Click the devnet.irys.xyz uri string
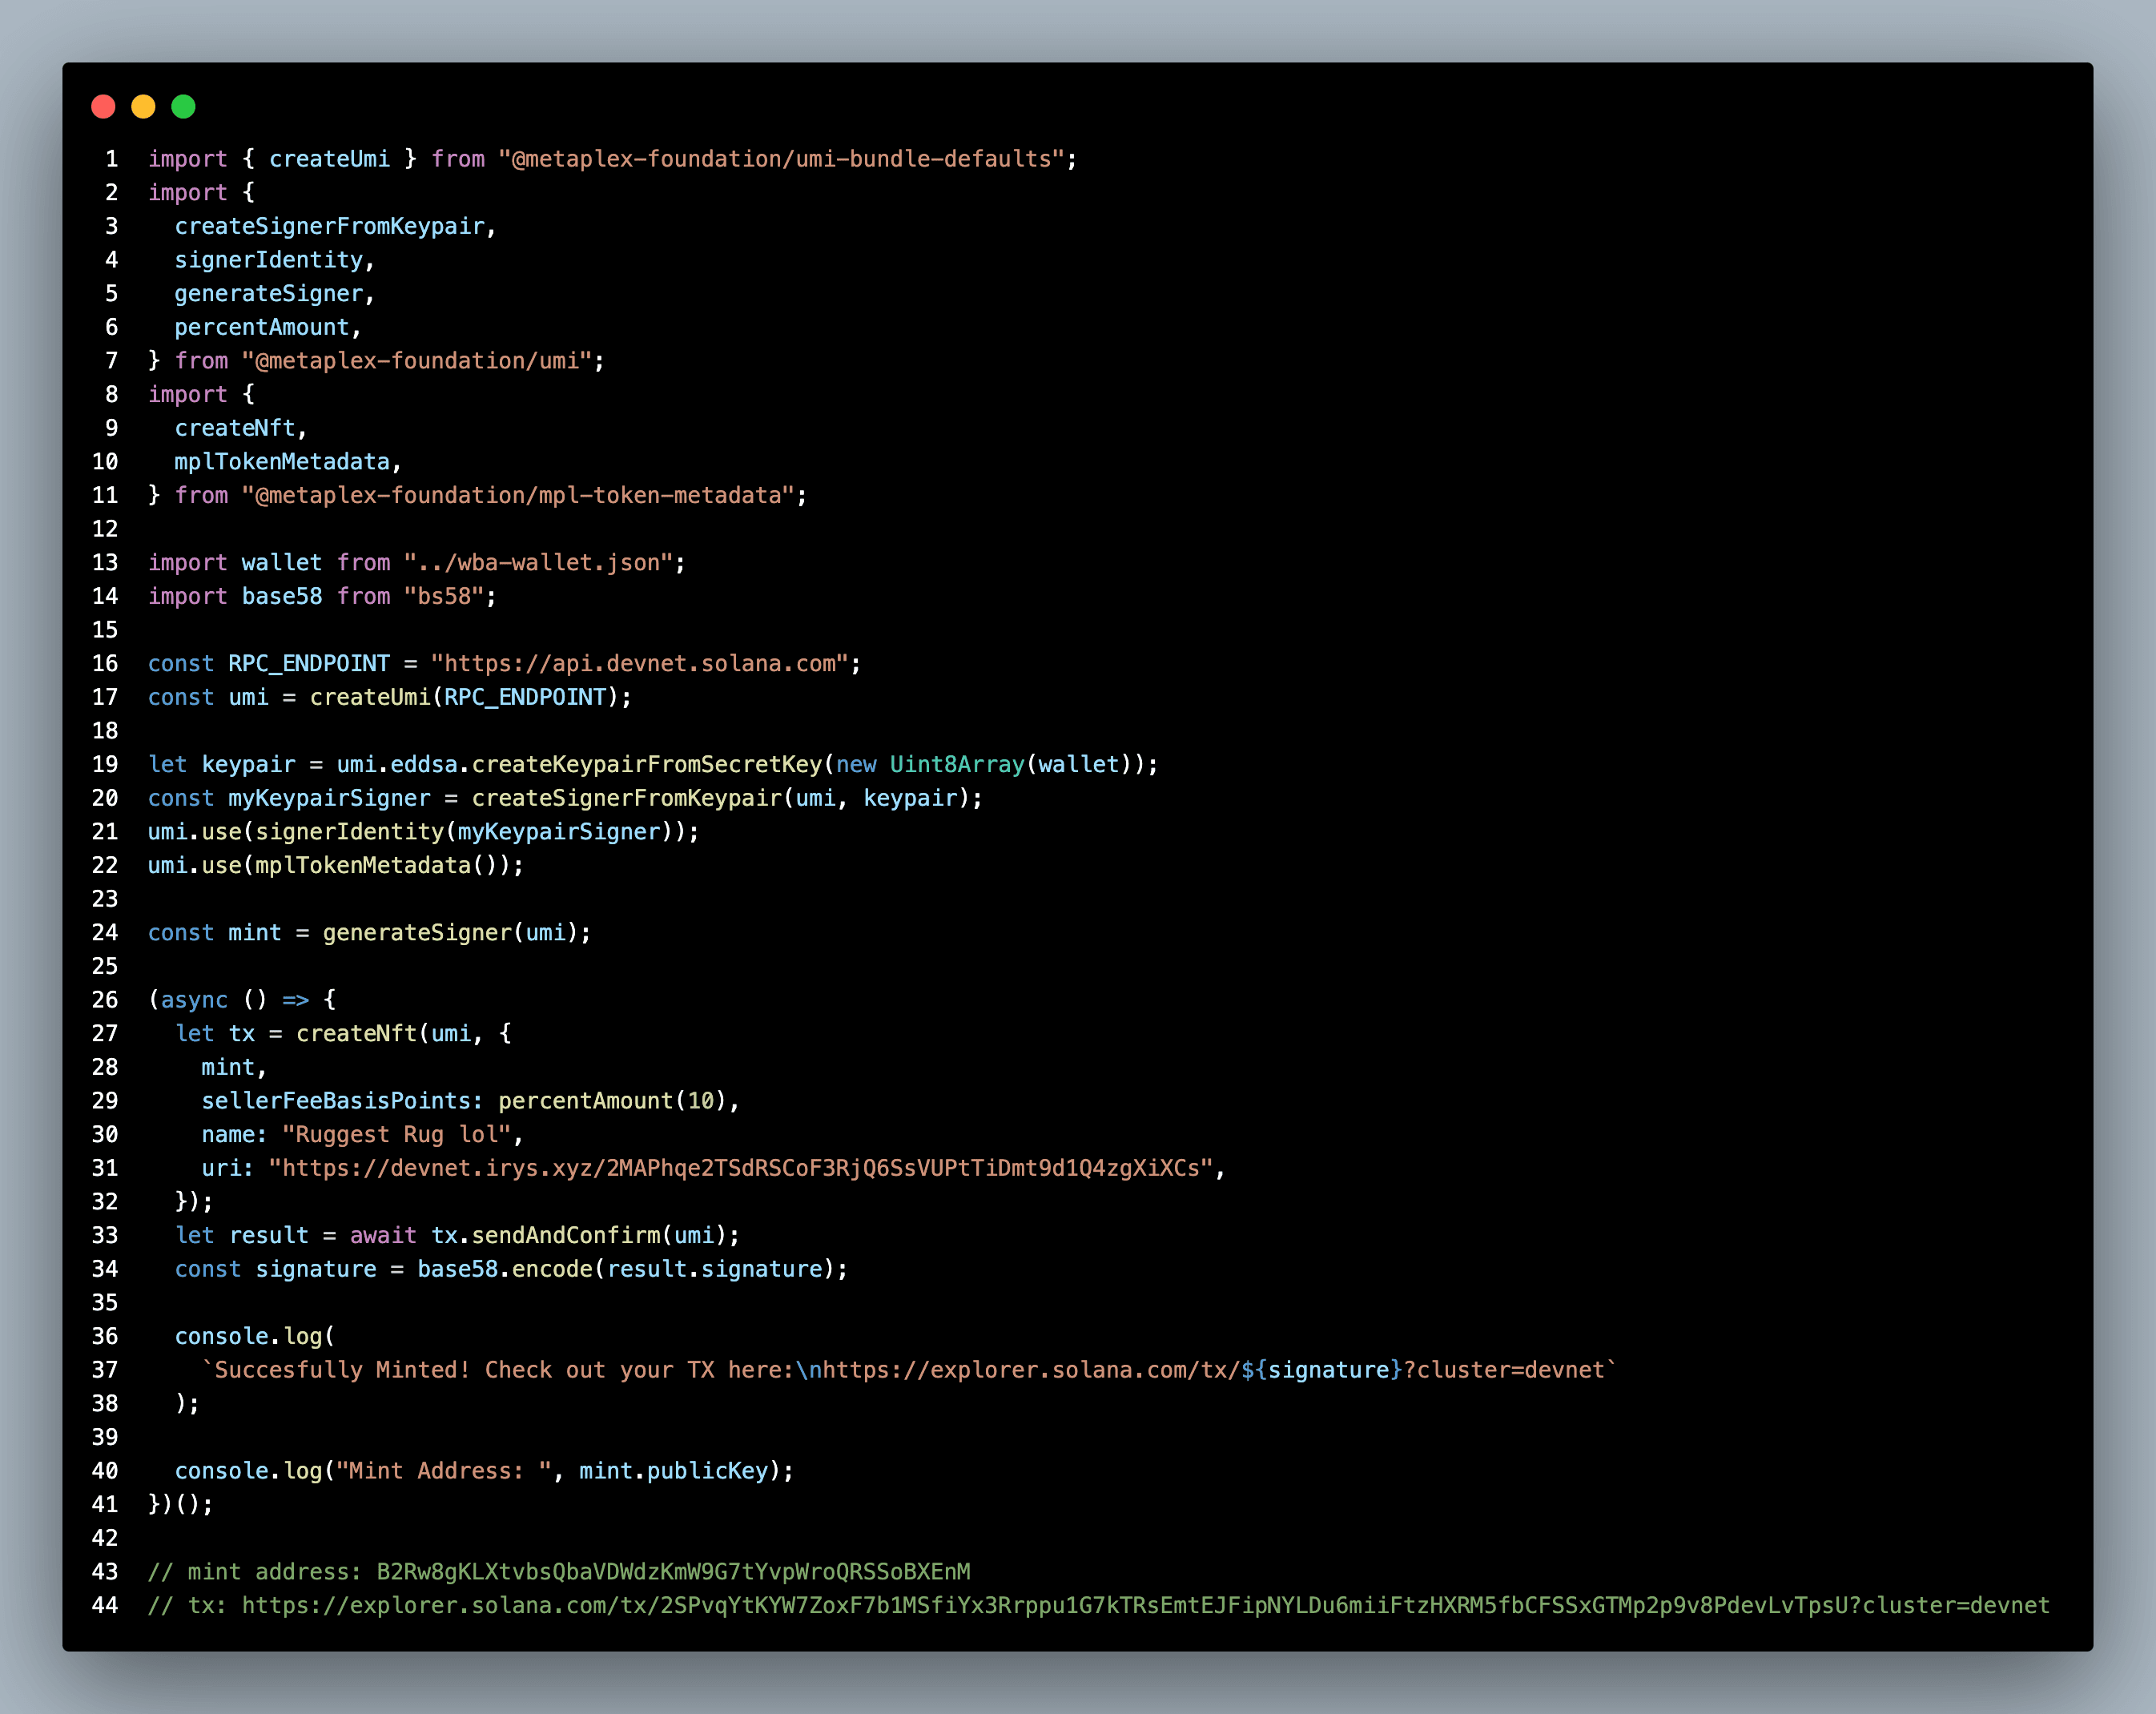The image size is (2156, 1714). pyautogui.click(x=740, y=1168)
